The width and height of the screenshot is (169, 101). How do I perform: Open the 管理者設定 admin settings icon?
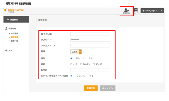126,11
